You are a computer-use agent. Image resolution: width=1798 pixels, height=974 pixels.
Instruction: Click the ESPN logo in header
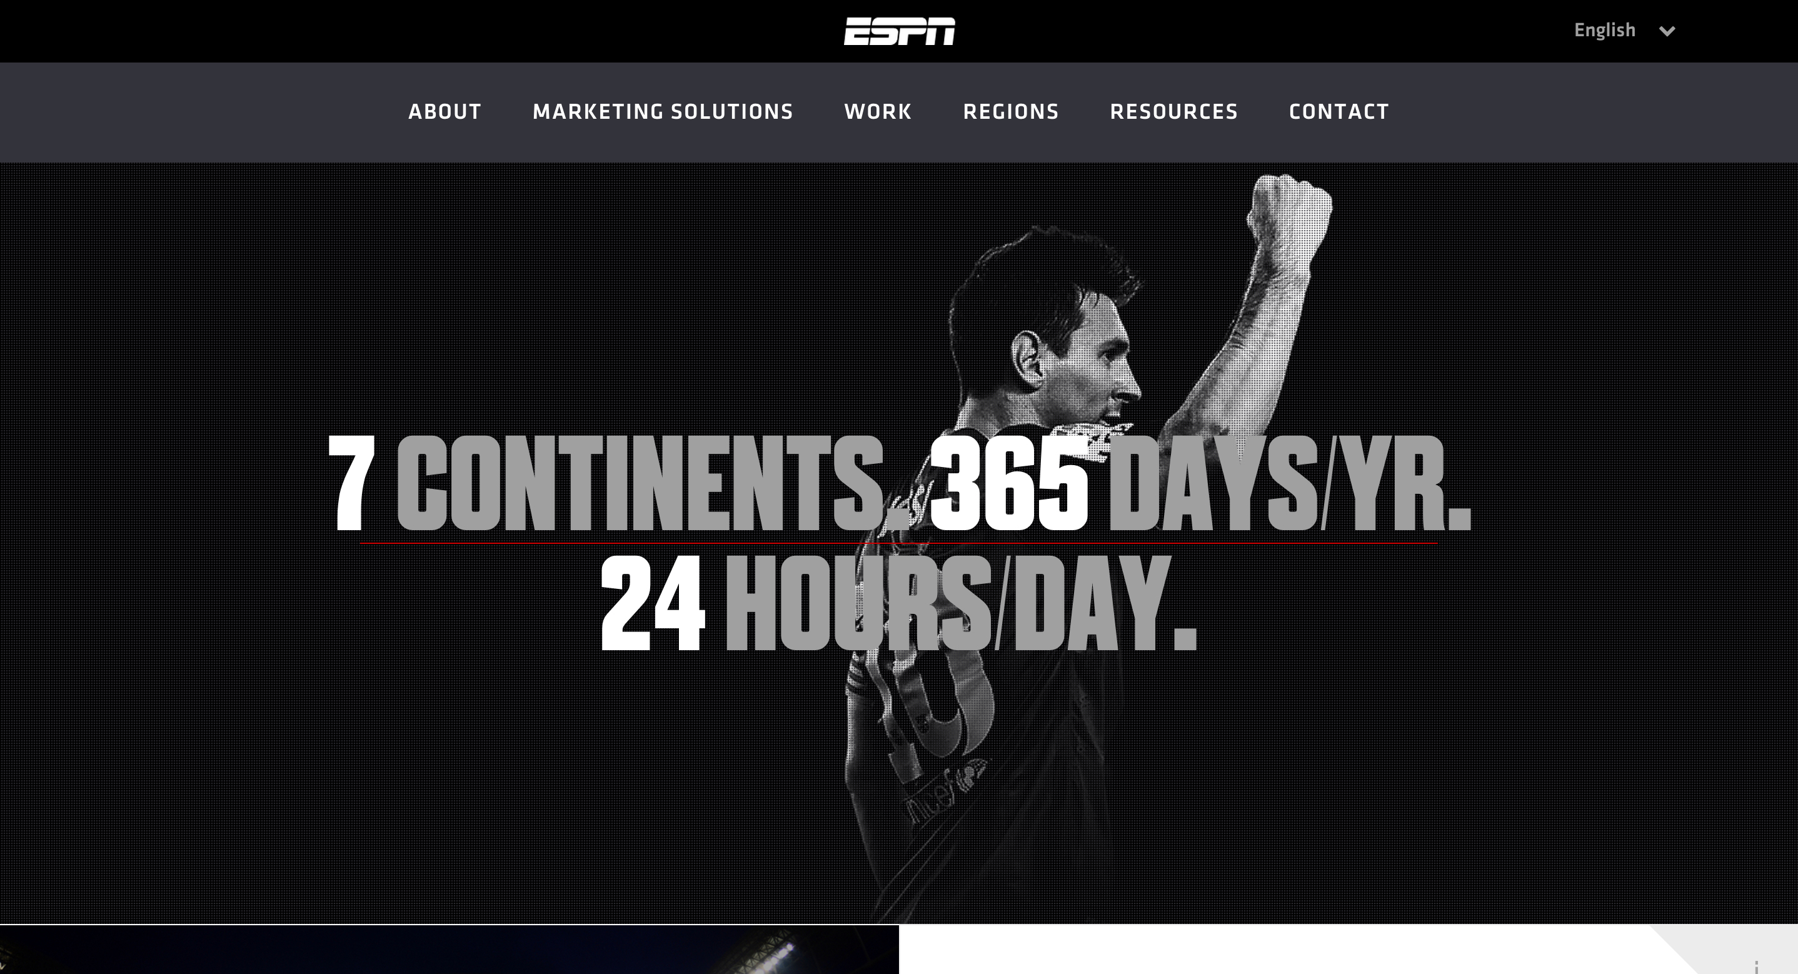(x=899, y=31)
